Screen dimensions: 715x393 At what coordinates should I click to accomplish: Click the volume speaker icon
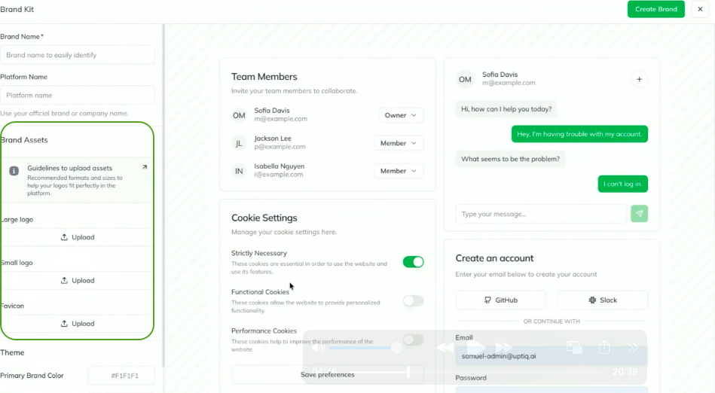(318, 348)
